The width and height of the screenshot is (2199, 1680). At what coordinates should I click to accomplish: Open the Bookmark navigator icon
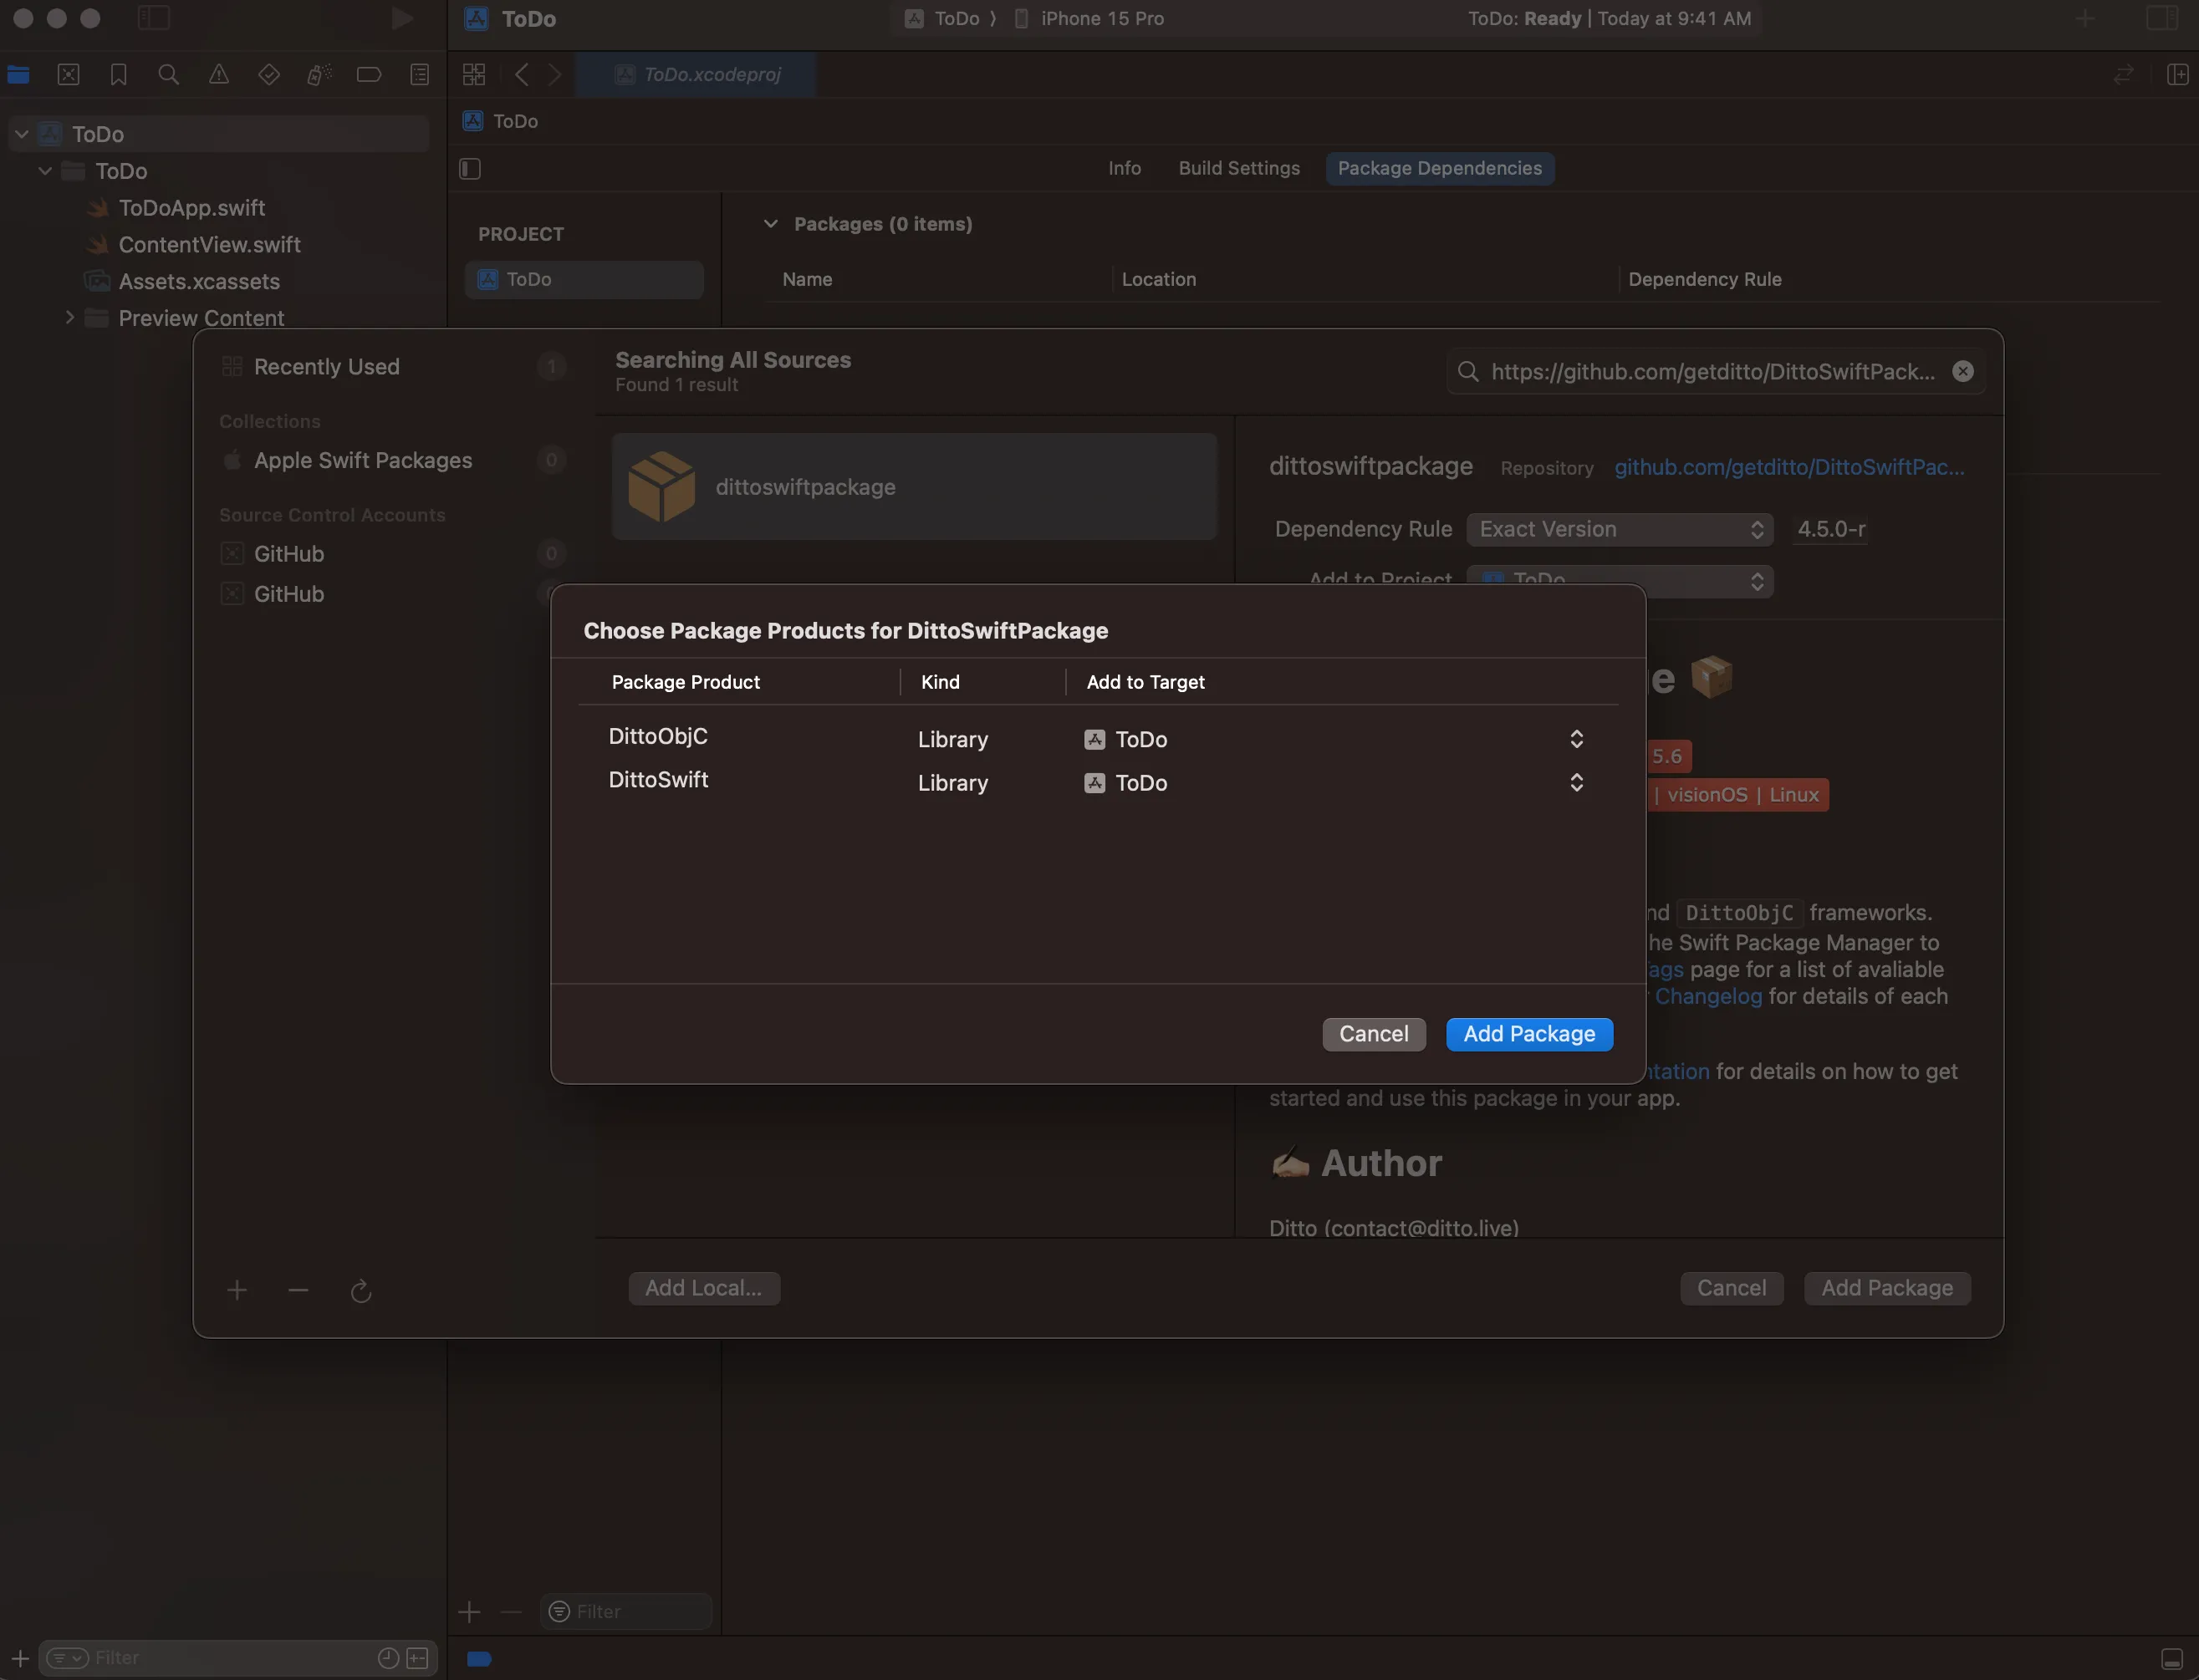[118, 74]
